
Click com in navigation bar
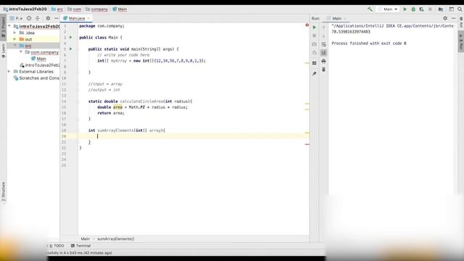tap(74, 9)
